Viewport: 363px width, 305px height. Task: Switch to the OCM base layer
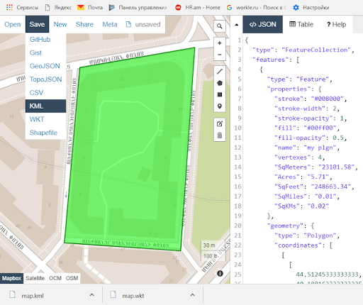point(55,278)
